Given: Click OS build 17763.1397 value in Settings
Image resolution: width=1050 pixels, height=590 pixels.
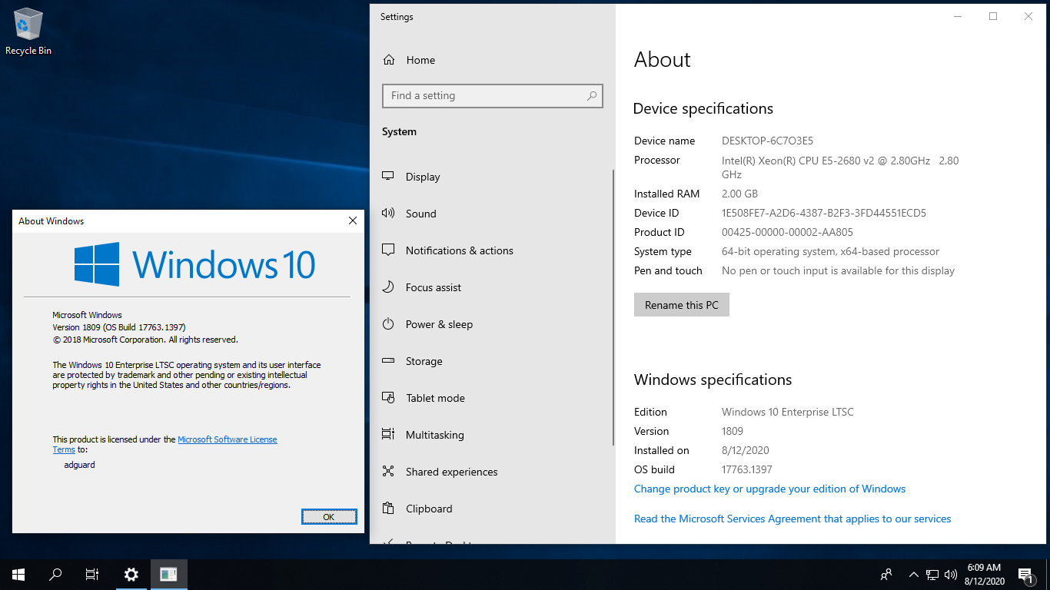Looking at the screenshot, I should [x=747, y=469].
